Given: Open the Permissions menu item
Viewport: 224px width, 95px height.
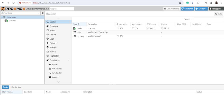Looking at the screenshot, I should point(58,60).
